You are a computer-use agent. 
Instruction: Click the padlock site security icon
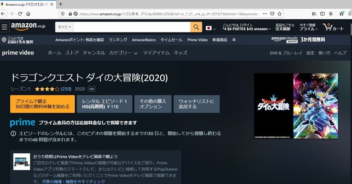tap(70, 14)
